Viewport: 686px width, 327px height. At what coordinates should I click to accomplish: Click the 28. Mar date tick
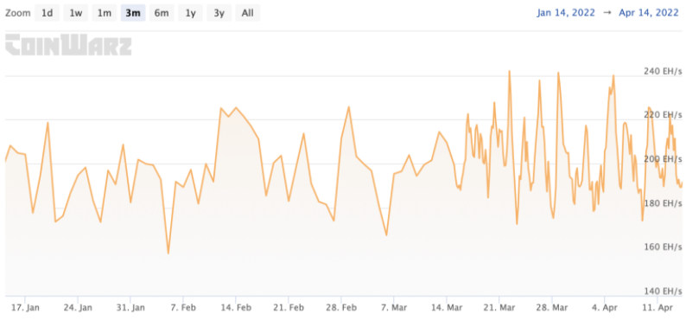pyautogui.click(x=552, y=308)
